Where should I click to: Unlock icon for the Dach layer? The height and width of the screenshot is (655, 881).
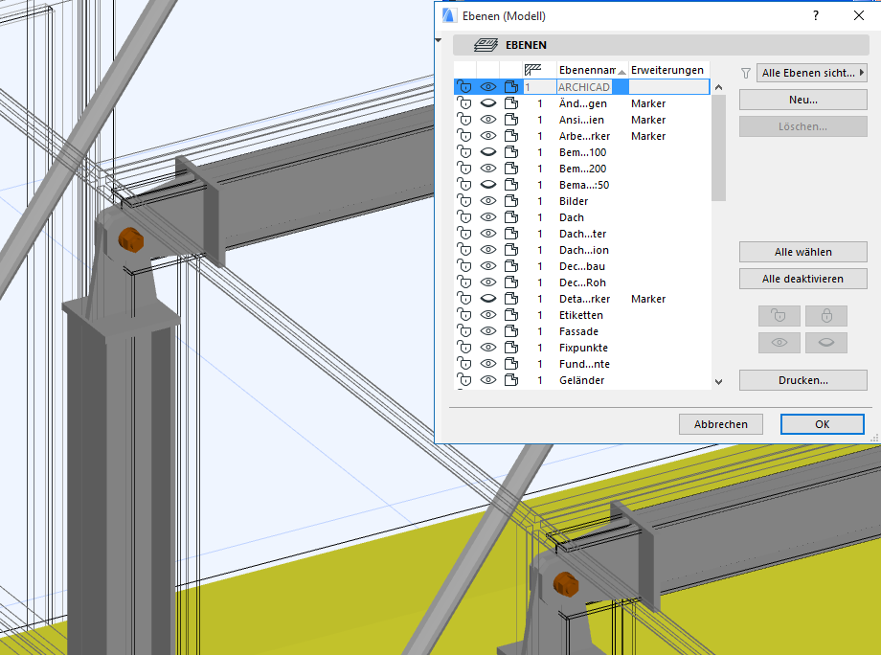coord(463,217)
